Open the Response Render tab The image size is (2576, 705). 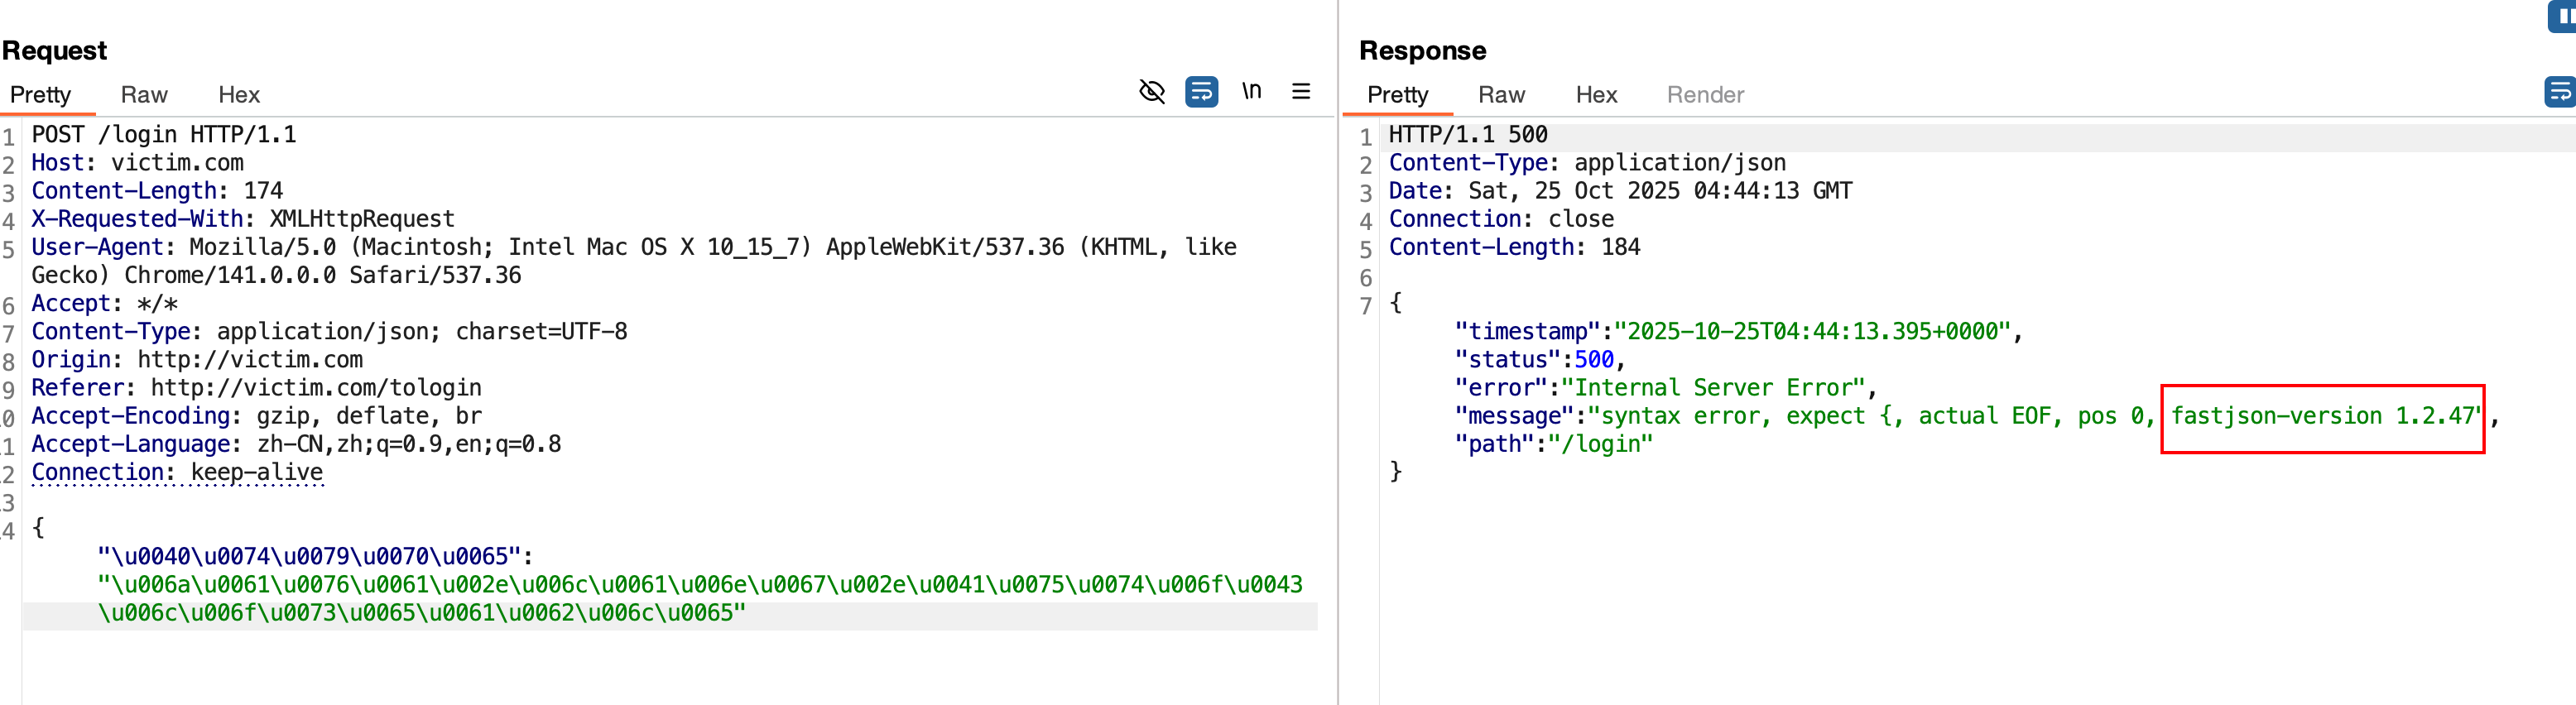[1705, 95]
